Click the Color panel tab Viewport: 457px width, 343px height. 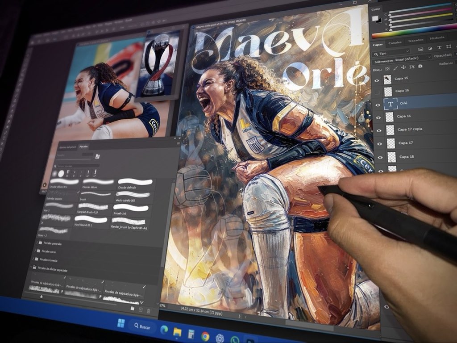point(376,9)
